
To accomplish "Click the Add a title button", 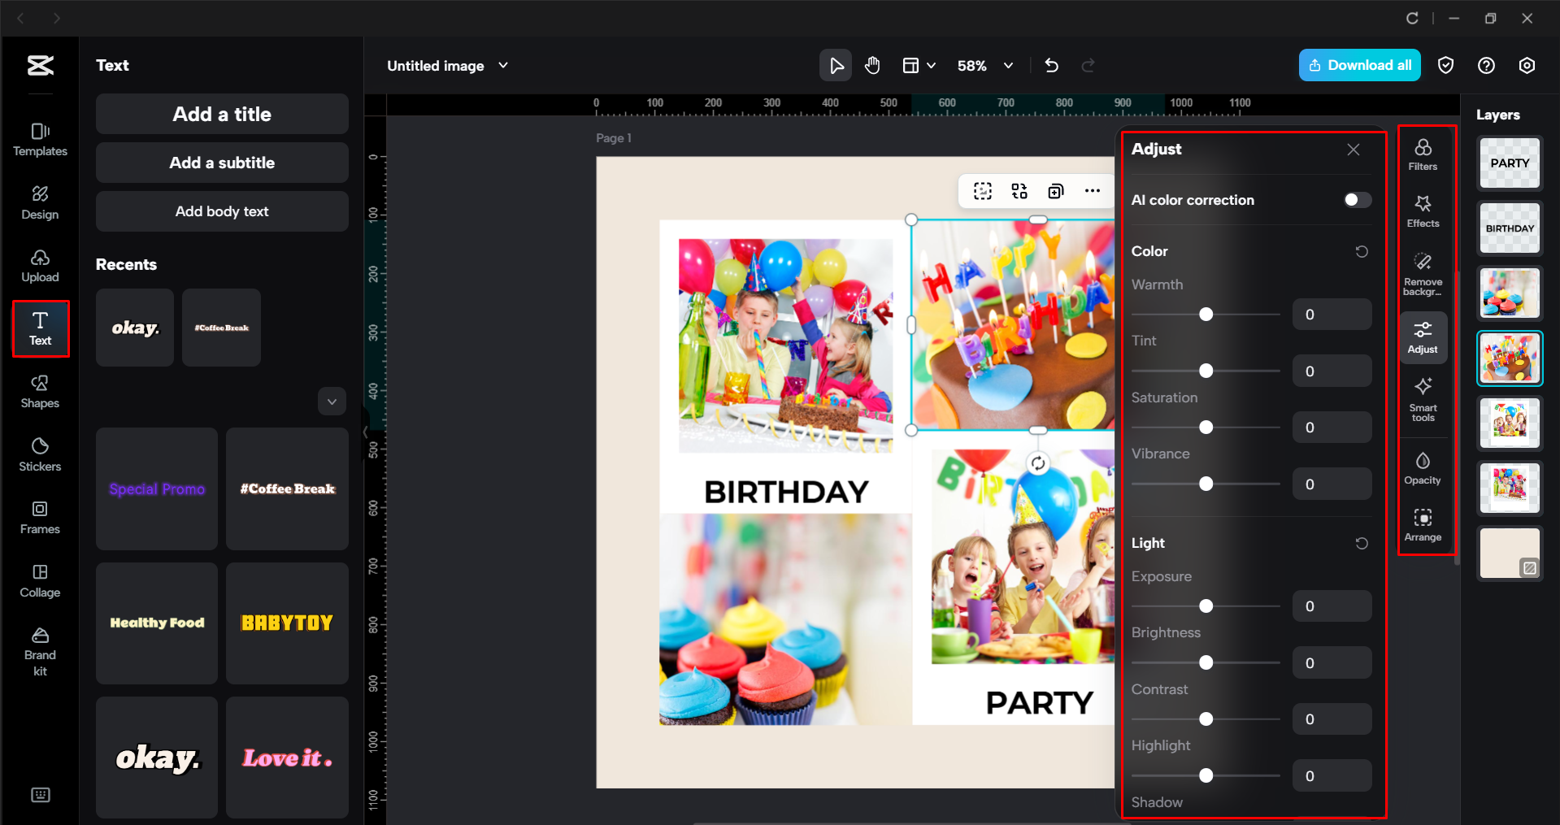I will (221, 114).
